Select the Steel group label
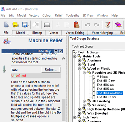 (91, 65)
